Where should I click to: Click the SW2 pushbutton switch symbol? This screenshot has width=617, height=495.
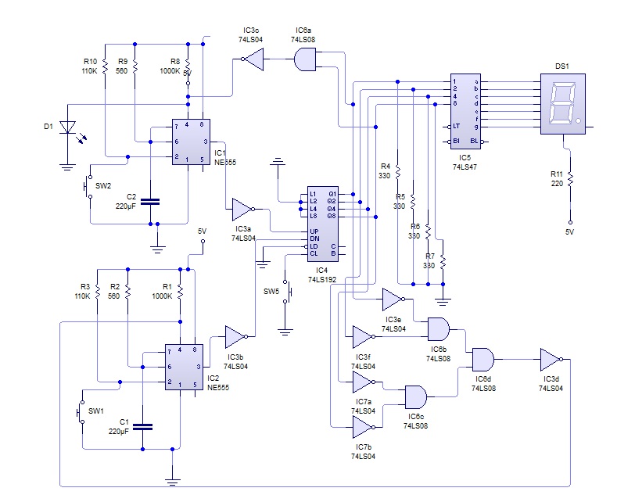(89, 186)
